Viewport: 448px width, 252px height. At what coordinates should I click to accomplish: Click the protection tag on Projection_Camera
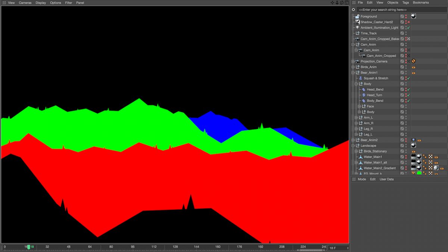click(414, 61)
